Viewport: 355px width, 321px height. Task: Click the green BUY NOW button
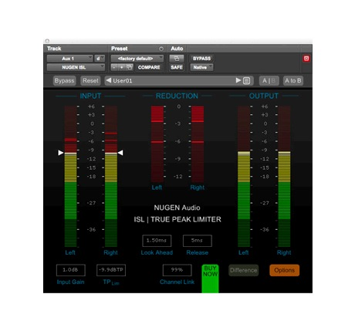tap(210, 279)
